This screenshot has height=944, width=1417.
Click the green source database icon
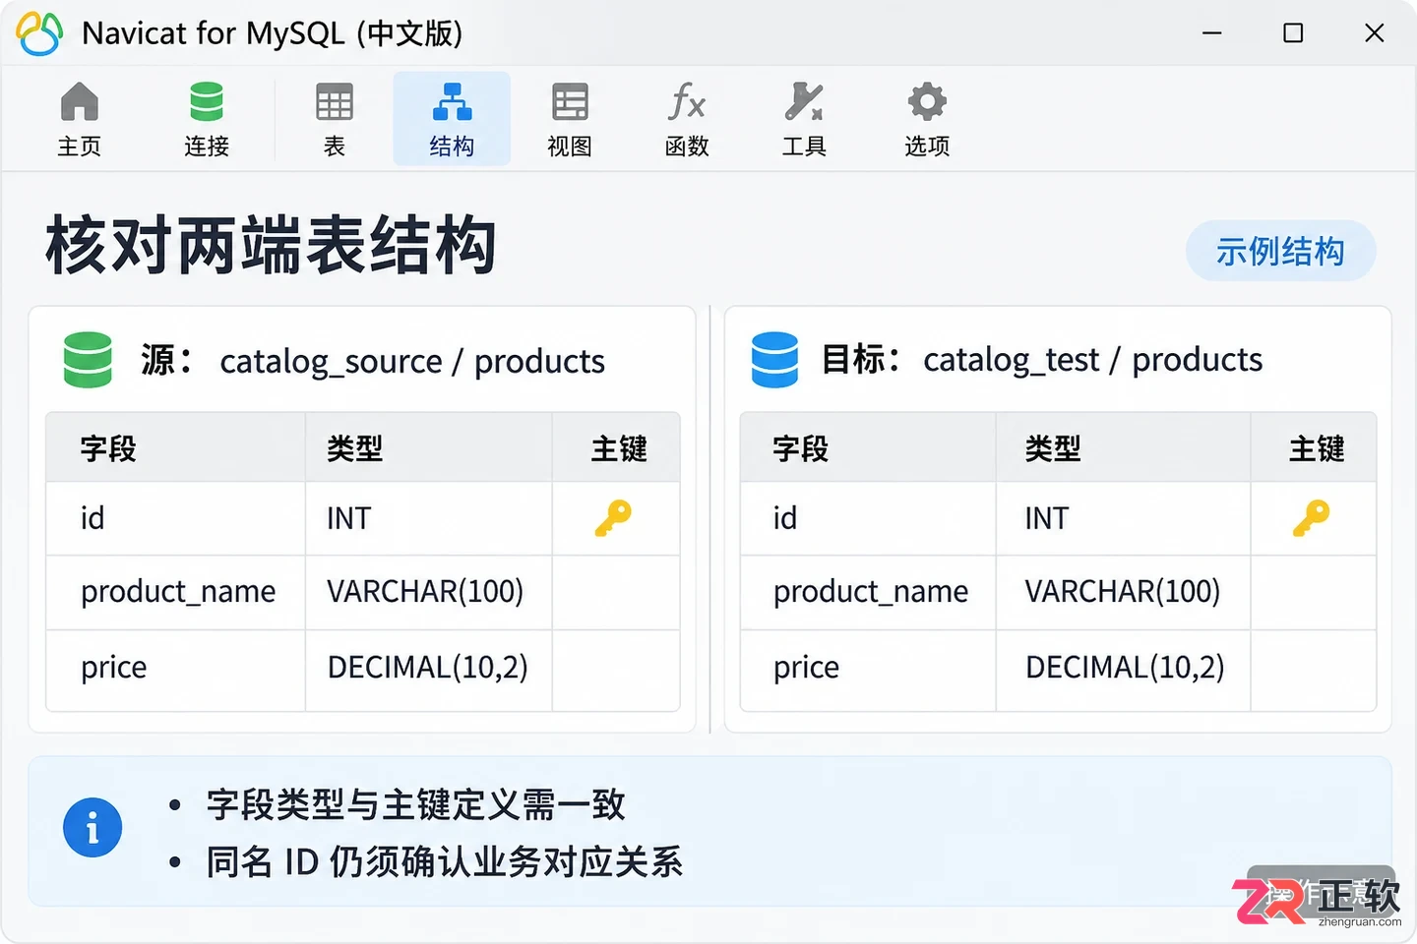[88, 360]
